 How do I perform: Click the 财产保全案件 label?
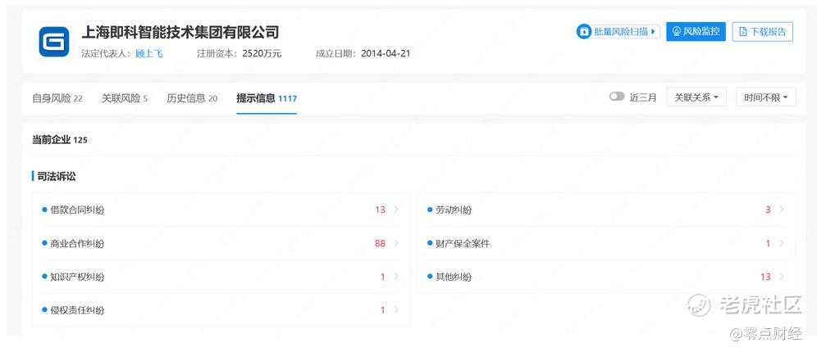[463, 243]
